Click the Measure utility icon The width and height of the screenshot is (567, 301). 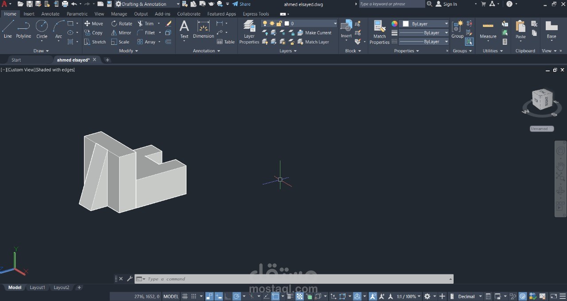pyautogui.click(x=488, y=29)
